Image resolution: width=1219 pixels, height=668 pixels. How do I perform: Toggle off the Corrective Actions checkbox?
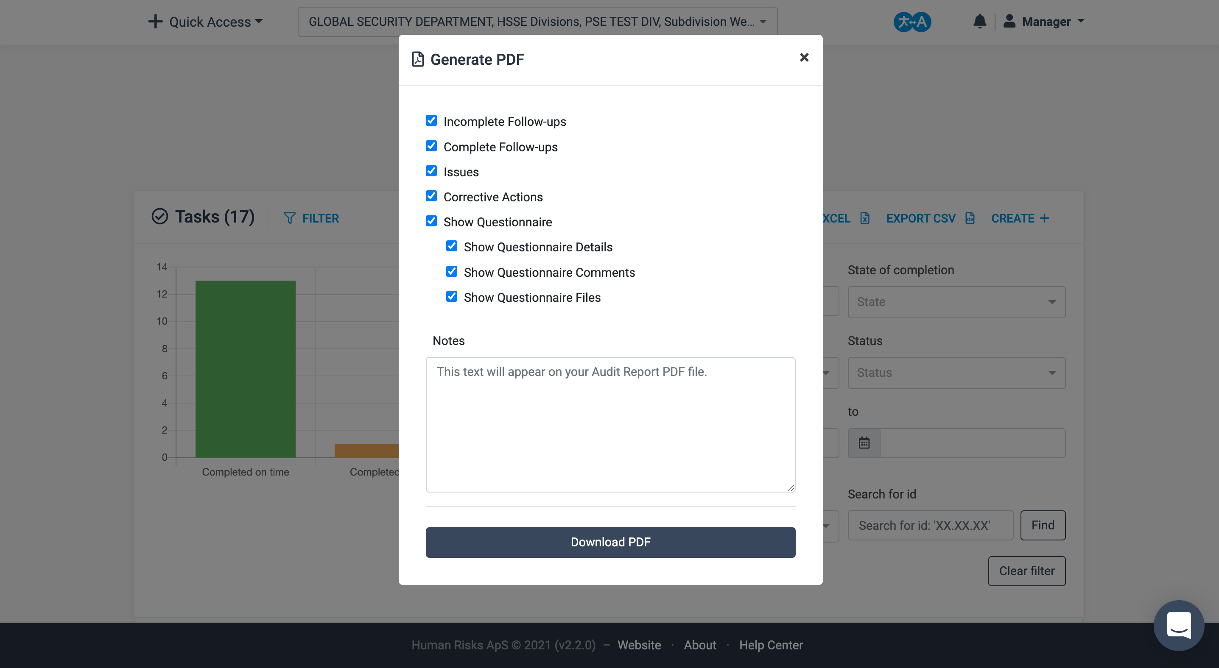431,196
